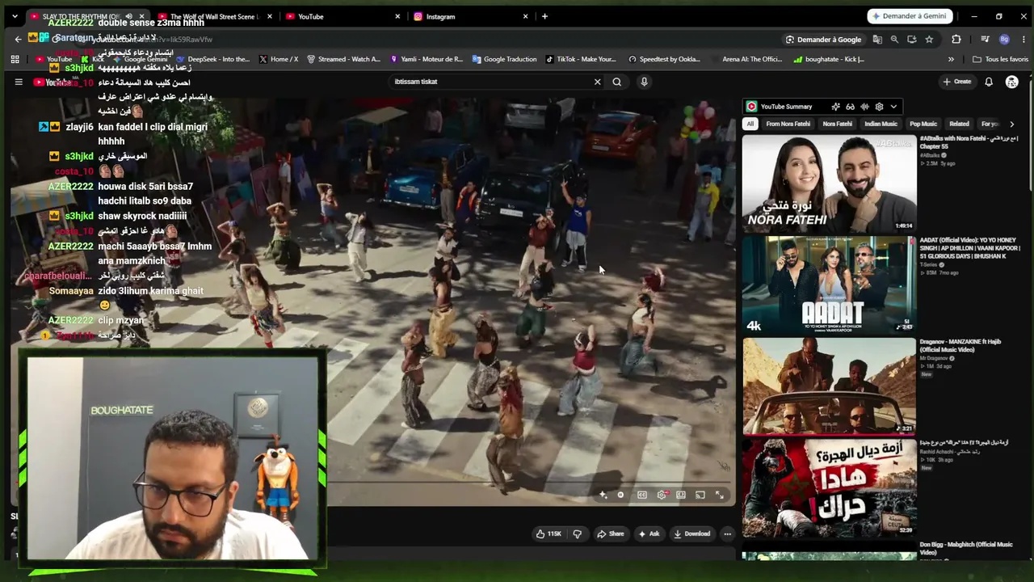Open the media controls icon in toolbar
The image size is (1034, 582).
[x=985, y=40]
